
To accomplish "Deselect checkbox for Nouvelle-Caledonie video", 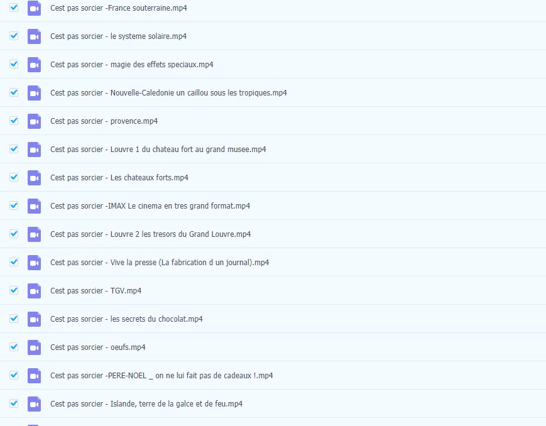I will coord(14,92).
